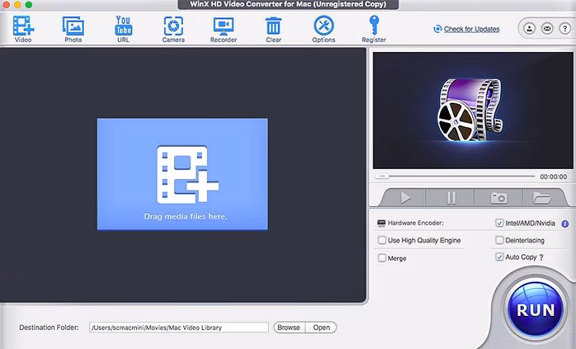Clear the file list with trash icon
Image resolution: width=576 pixels, height=349 pixels.
273,29
